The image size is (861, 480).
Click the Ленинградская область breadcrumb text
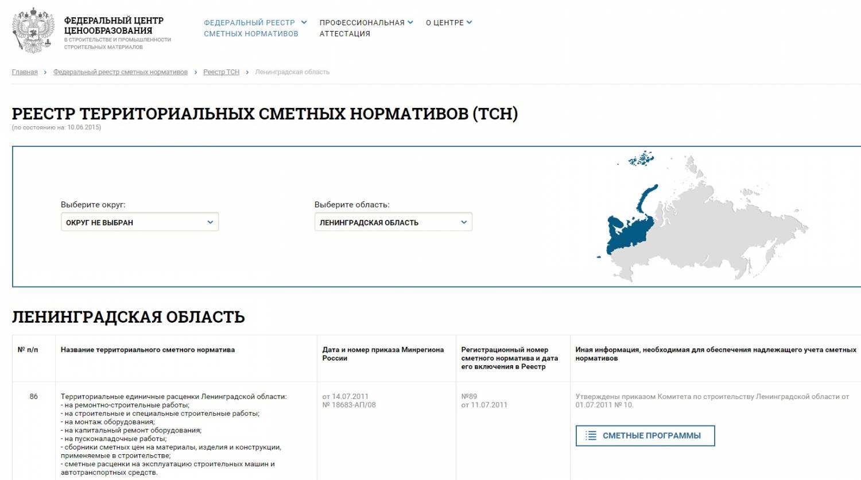coord(292,72)
